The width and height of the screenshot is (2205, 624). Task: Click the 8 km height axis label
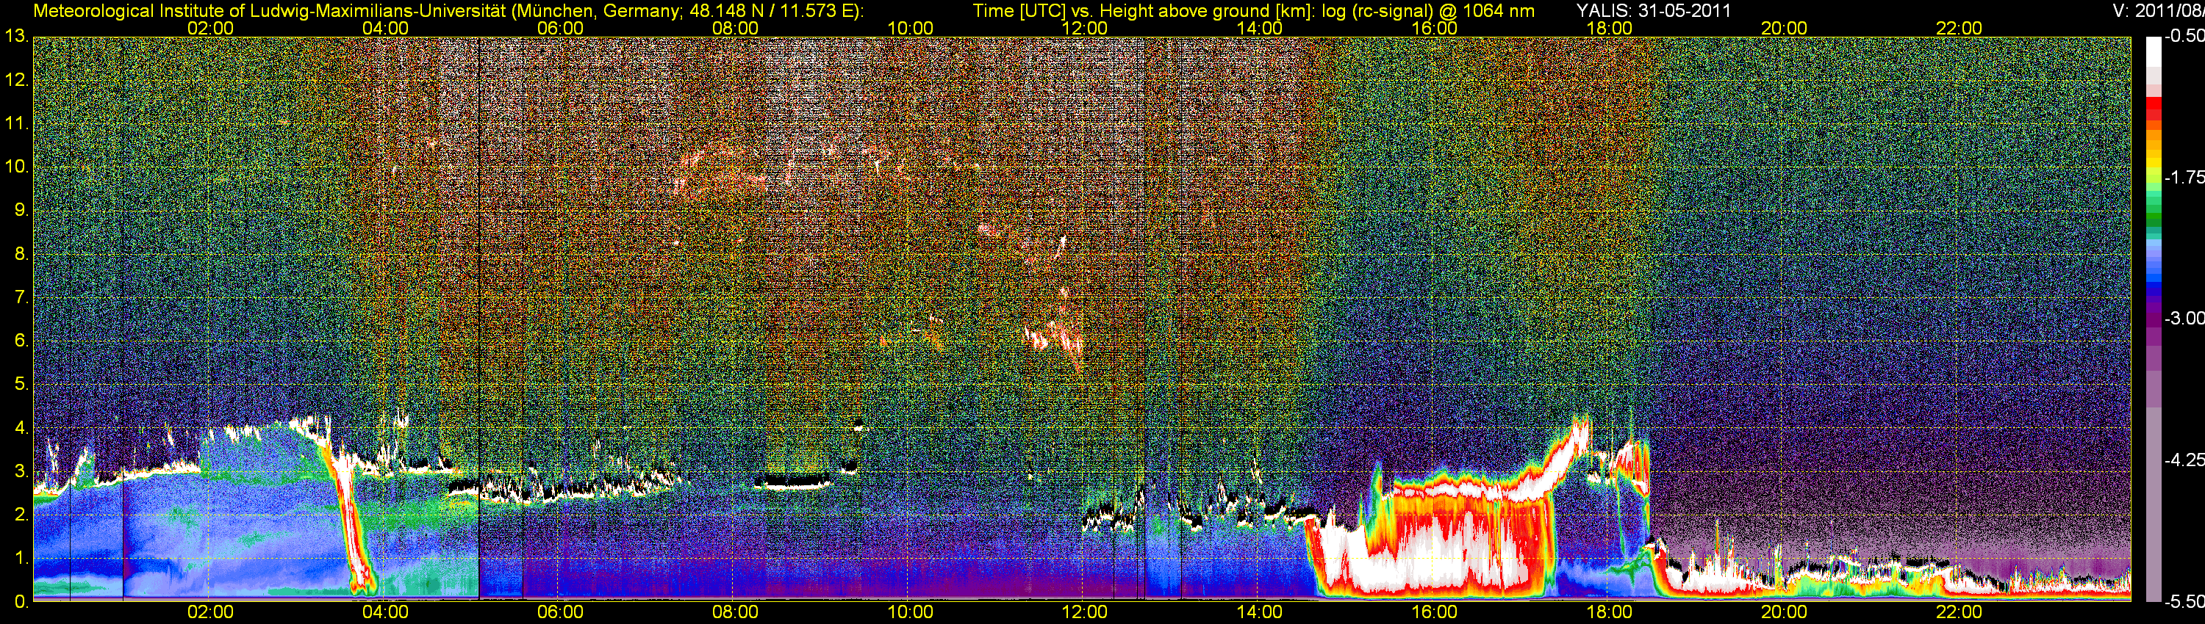point(21,254)
